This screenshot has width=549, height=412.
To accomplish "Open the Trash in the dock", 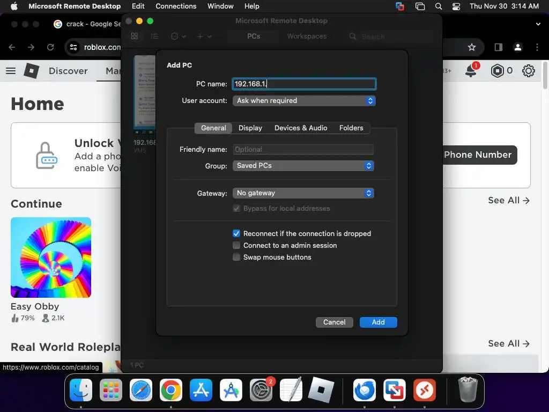I will (x=468, y=389).
